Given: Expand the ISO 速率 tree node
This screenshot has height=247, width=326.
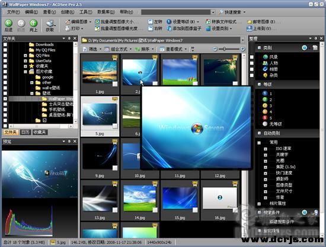Looking at the screenshot, I should click(266, 149).
